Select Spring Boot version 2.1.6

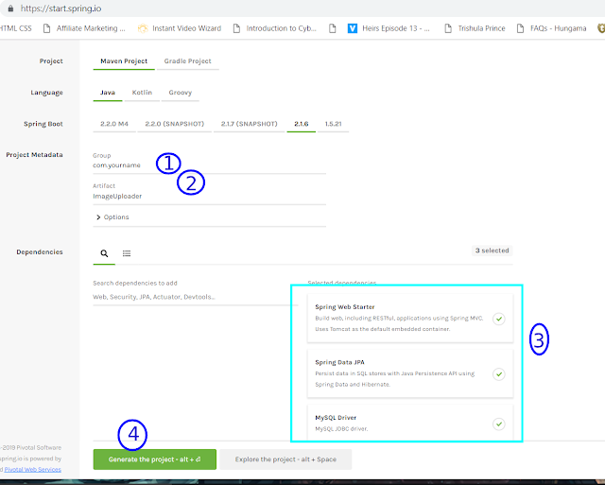[301, 124]
